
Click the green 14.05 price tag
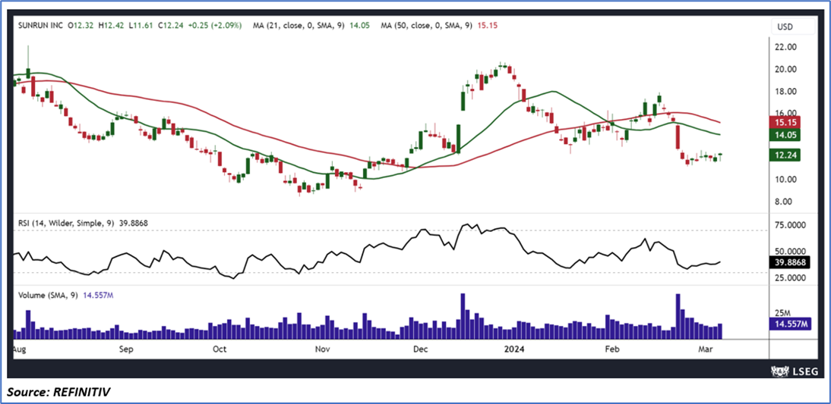click(785, 136)
